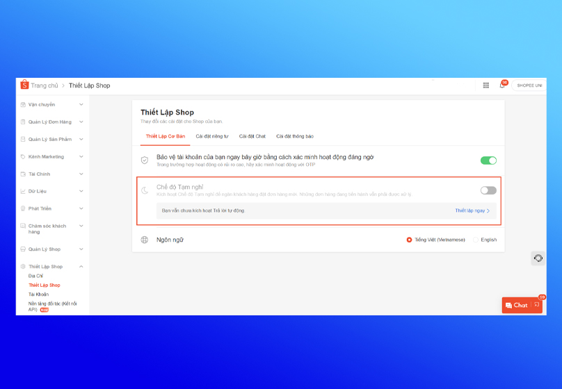Click the Thiết lập ngay link
The height and width of the screenshot is (389, 562).
coord(472,210)
